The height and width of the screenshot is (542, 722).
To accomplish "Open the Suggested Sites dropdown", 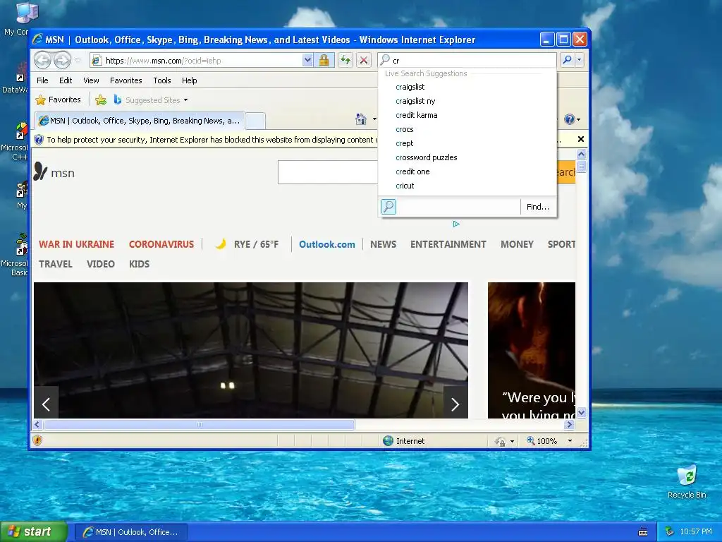I will 151,100.
